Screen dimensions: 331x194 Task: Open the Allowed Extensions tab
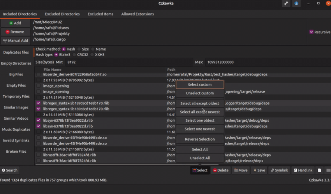137,14
